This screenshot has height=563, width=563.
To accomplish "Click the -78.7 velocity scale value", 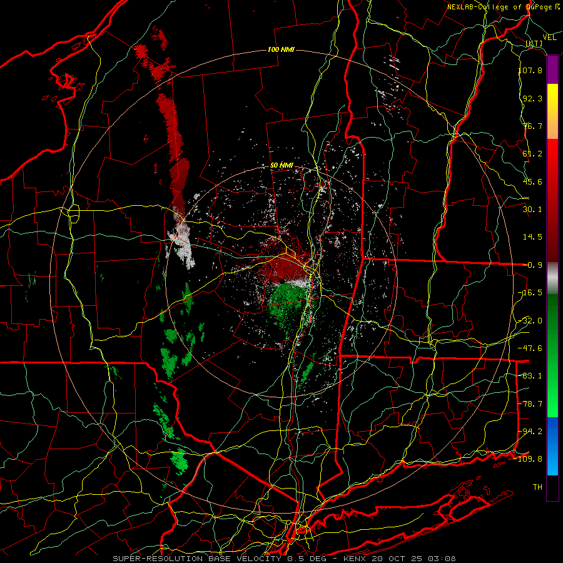I will coord(530,404).
